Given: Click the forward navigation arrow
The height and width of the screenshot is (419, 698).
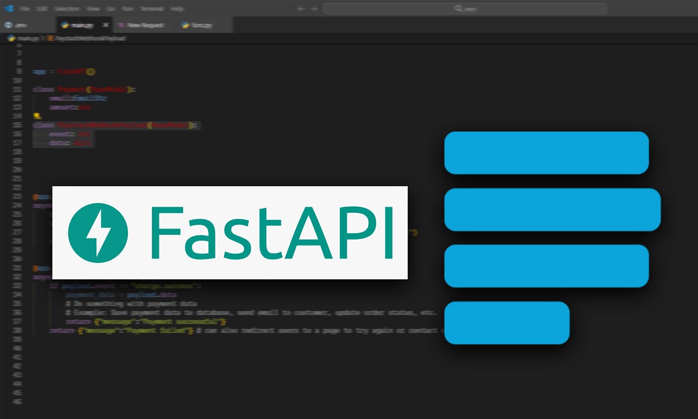Looking at the screenshot, I should click(313, 8).
